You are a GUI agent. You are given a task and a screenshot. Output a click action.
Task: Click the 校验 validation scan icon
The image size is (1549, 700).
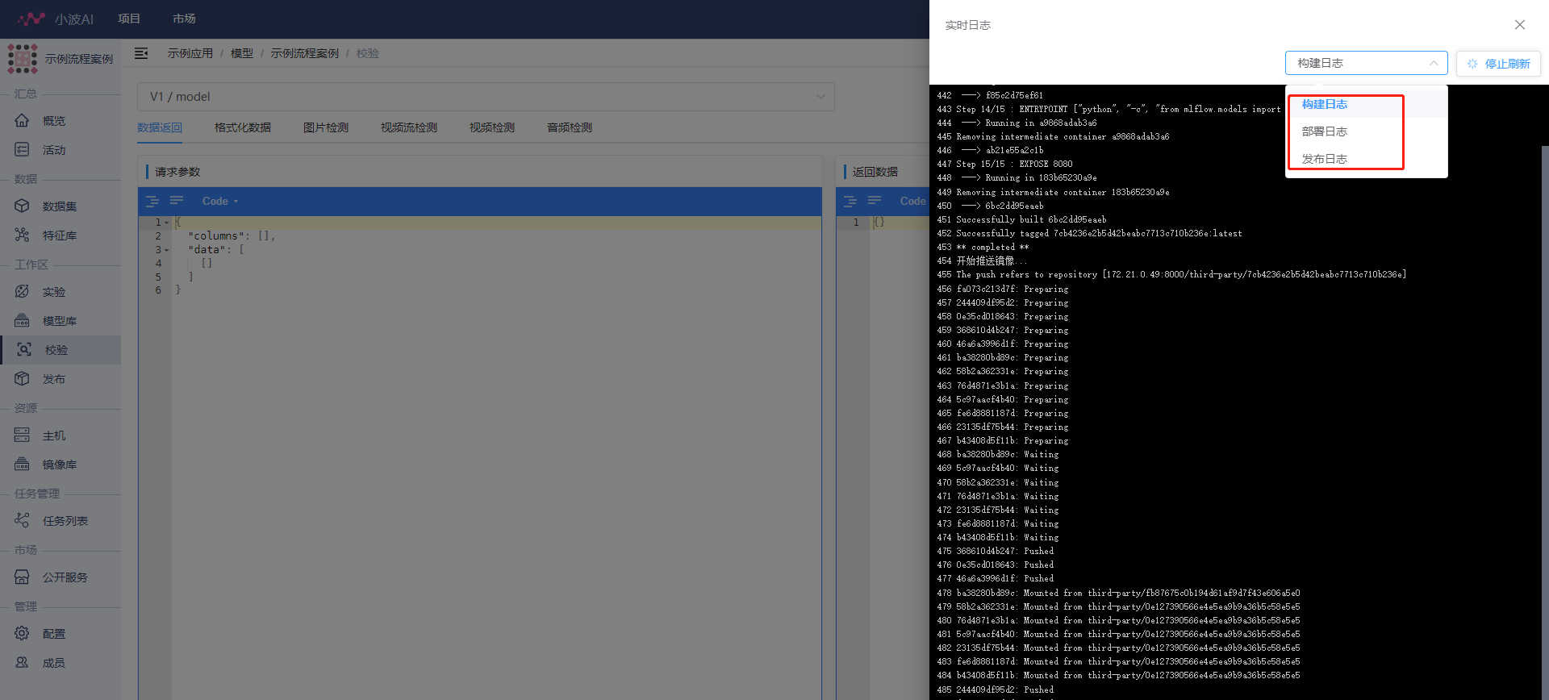(24, 349)
